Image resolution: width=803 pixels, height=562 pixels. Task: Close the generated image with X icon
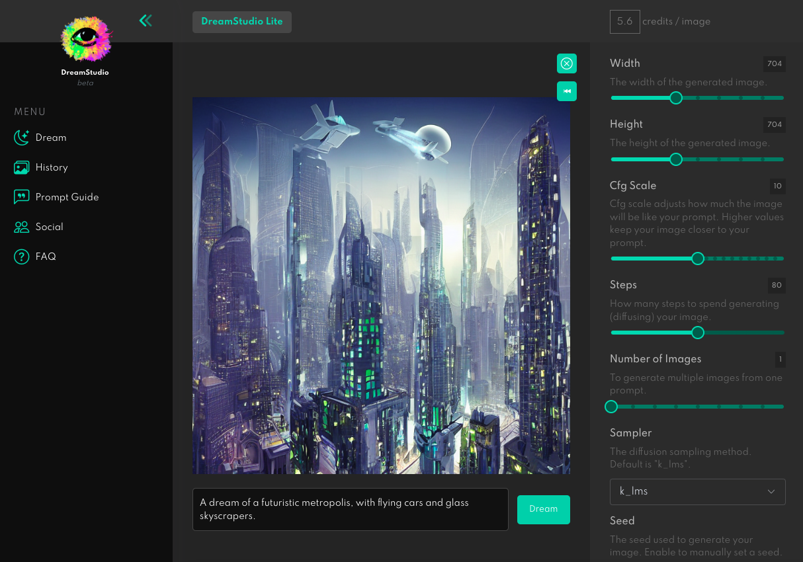click(x=567, y=63)
